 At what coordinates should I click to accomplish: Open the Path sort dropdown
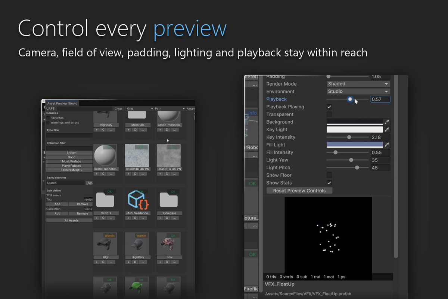169,109
